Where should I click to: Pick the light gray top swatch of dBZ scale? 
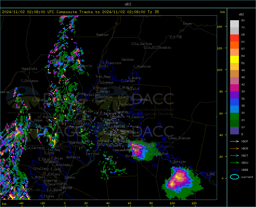(234, 24)
